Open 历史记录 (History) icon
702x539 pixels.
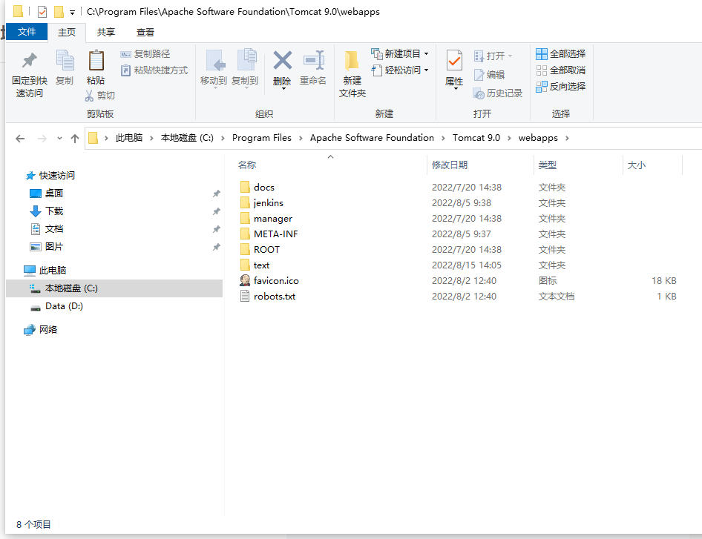click(x=479, y=92)
